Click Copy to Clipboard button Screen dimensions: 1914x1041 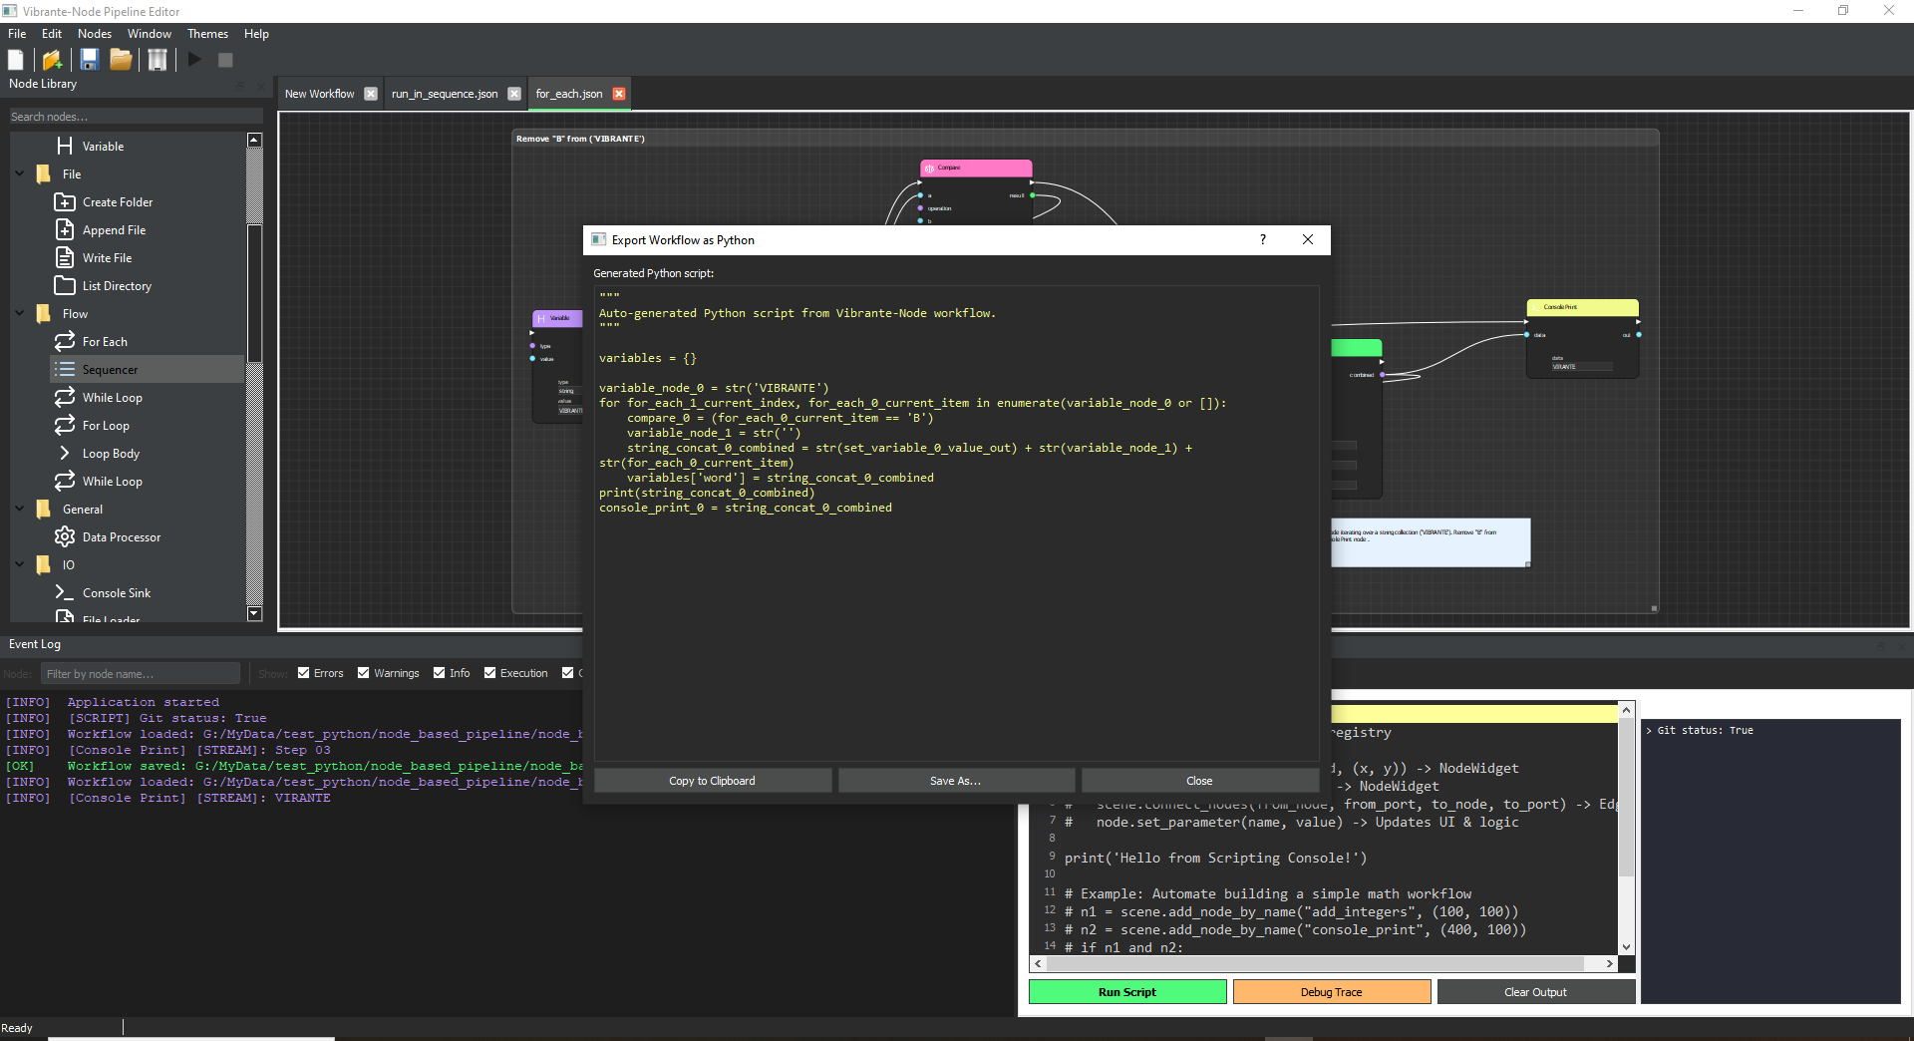712,781
